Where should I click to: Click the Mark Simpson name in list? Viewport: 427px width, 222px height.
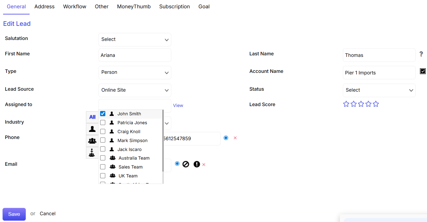[x=132, y=141]
